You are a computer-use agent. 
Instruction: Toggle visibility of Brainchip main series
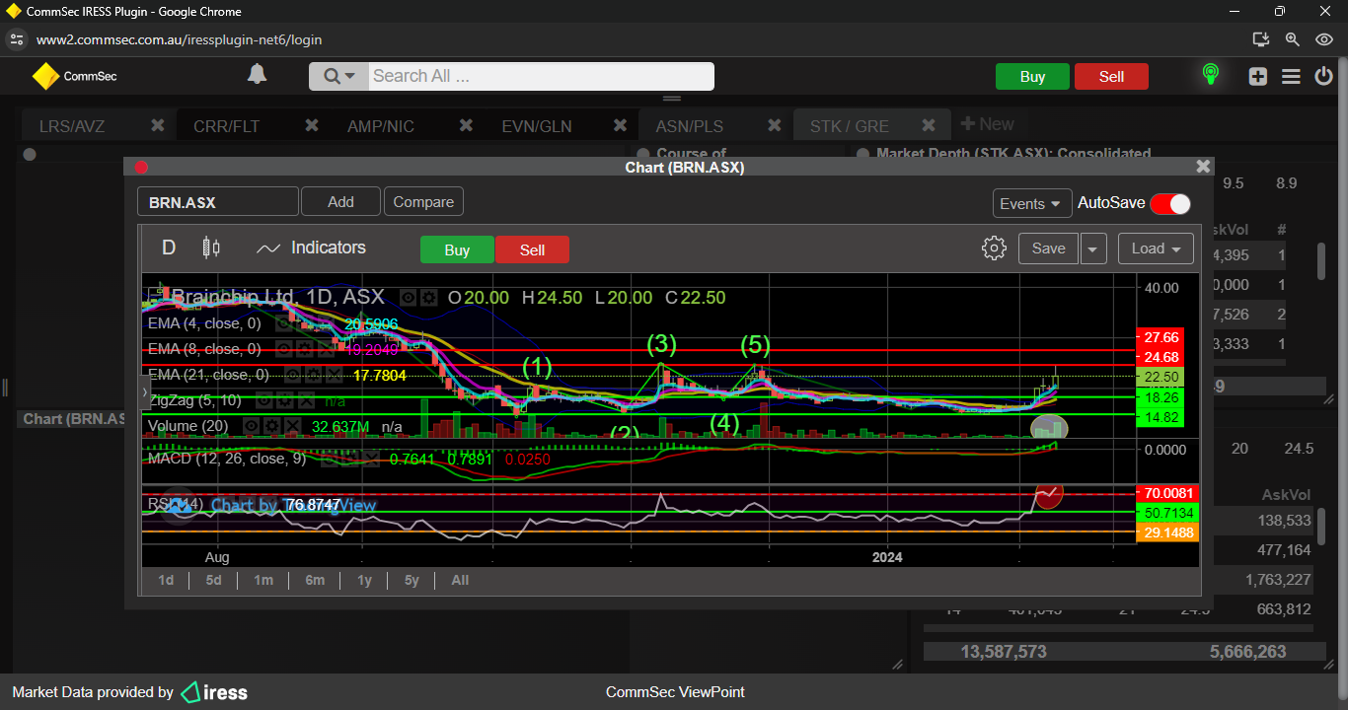pyautogui.click(x=409, y=297)
